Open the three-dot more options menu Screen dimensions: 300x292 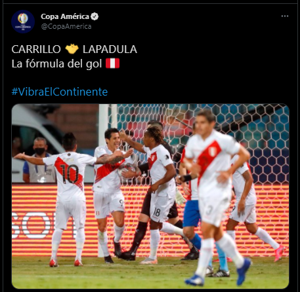[x=285, y=16]
